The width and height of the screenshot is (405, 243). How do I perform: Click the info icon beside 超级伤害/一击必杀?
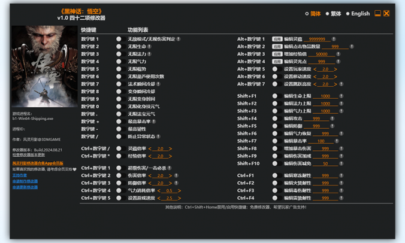[170, 168]
